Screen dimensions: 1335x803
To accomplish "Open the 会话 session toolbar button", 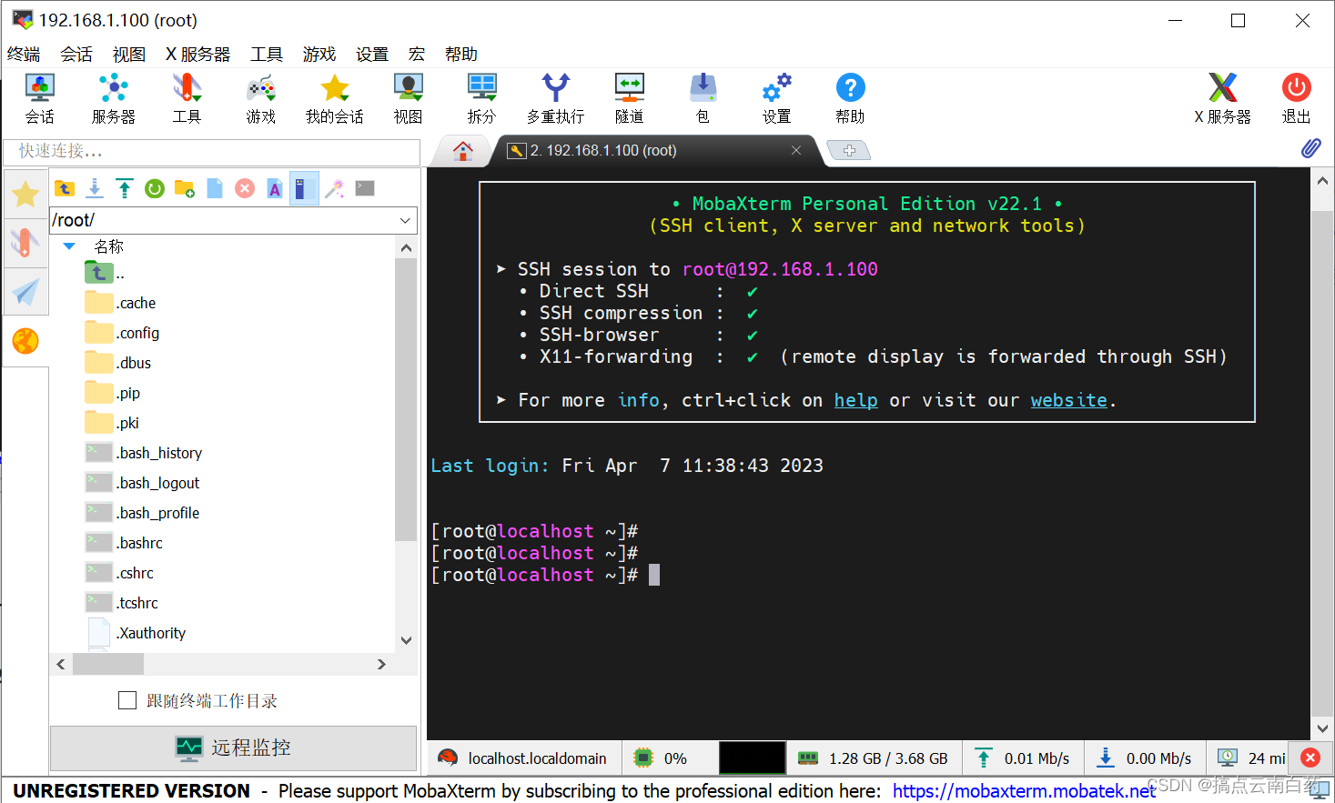I will tap(39, 98).
